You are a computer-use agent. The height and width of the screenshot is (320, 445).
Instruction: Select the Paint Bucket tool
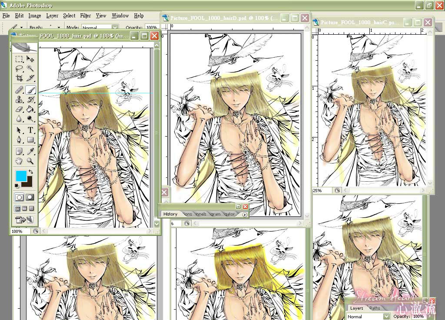point(30,109)
